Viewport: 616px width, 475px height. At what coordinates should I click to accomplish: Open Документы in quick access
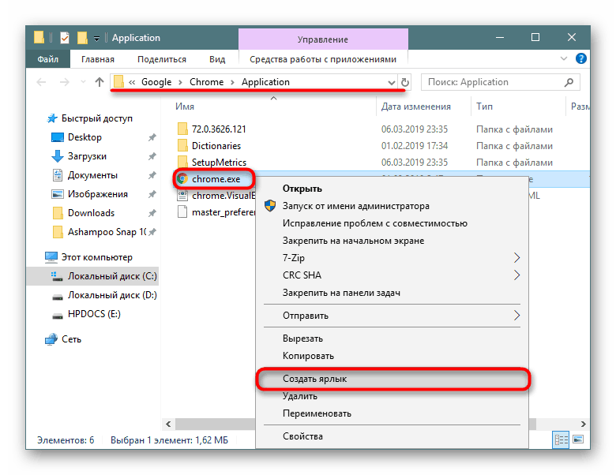pos(92,175)
